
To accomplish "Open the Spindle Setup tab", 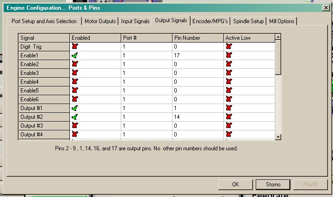I will click(248, 21).
